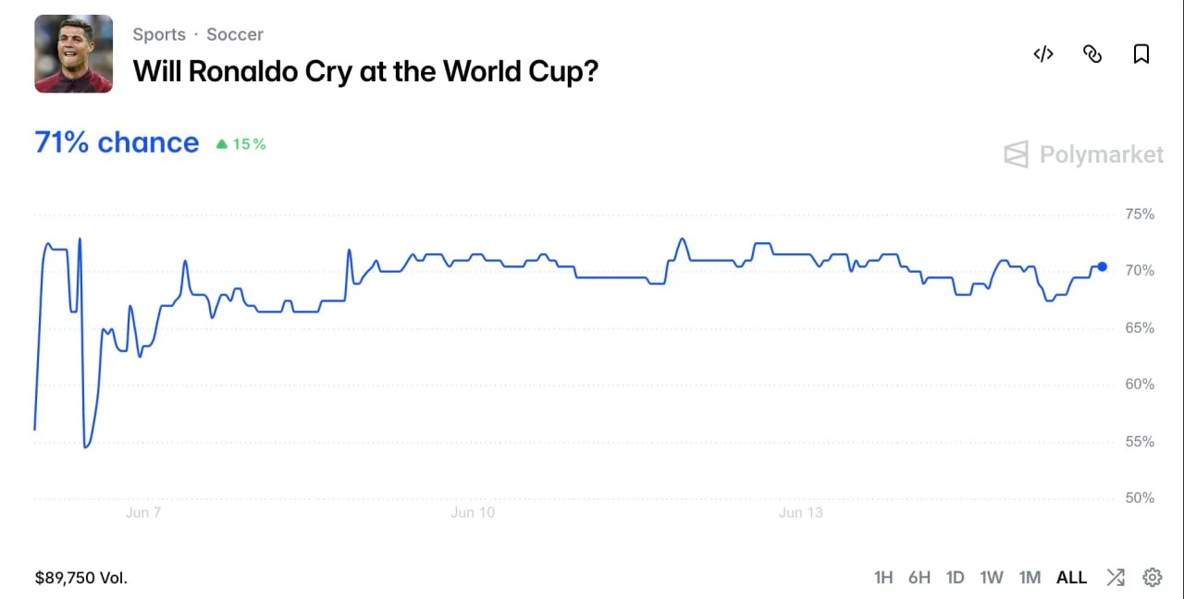Click the Jun 10 date label
The width and height of the screenshot is (1184, 599).
(473, 512)
